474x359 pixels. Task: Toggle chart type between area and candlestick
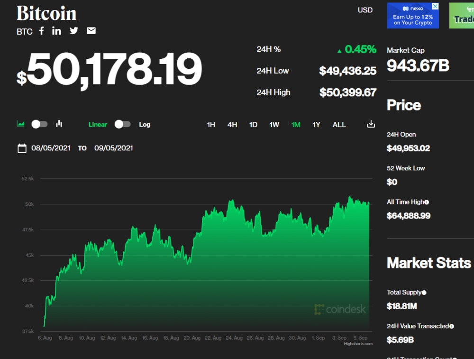(40, 124)
